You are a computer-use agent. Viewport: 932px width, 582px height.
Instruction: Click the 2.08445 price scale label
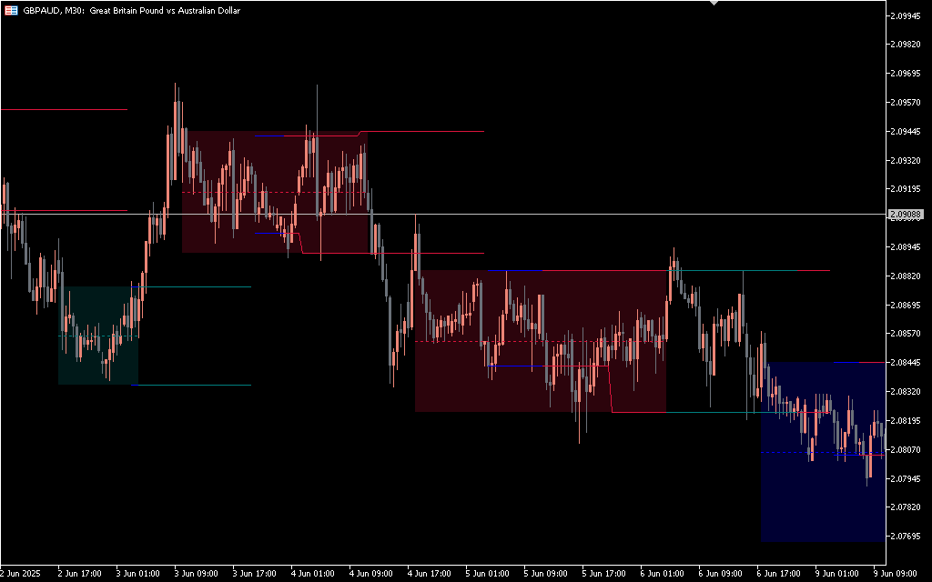coord(907,363)
